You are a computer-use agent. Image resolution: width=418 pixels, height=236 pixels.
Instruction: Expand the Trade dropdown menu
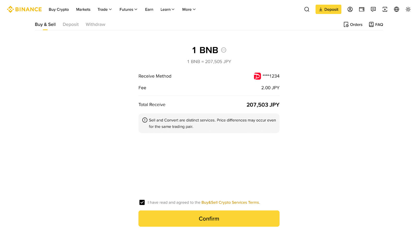(104, 9)
